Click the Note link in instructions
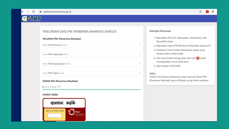This screenshot has width=229, height=129. [153, 73]
